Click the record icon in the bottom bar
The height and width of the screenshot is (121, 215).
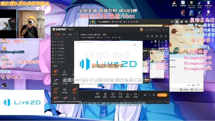[x=145, y=95]
